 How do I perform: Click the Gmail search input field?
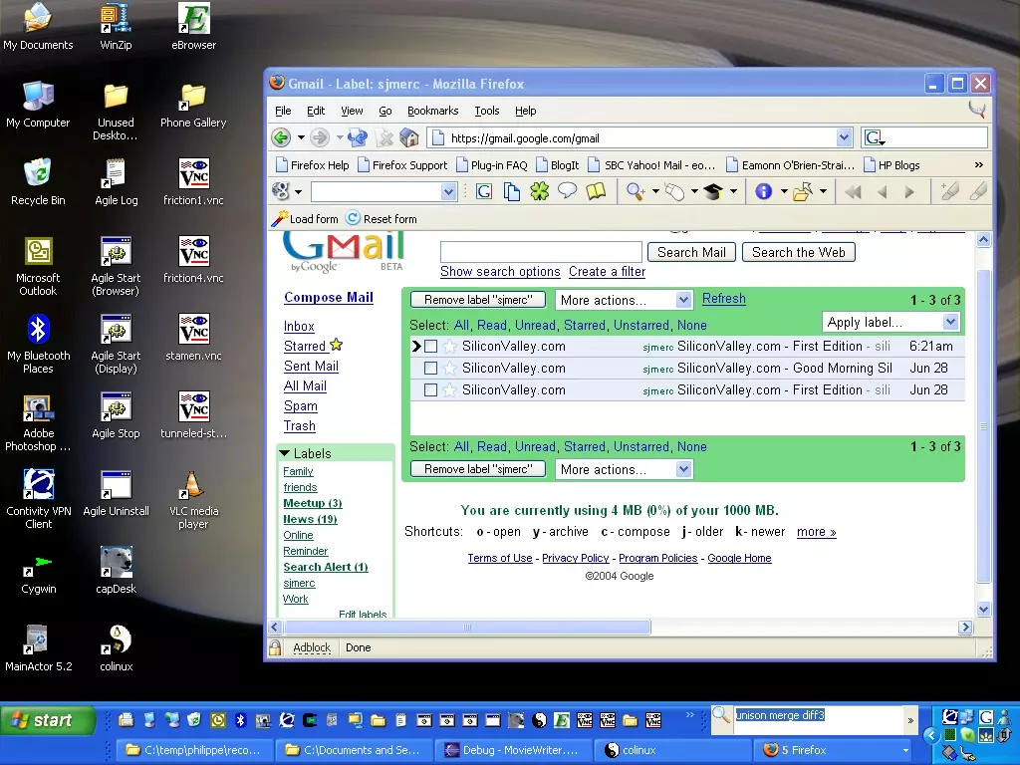[540, 251]
